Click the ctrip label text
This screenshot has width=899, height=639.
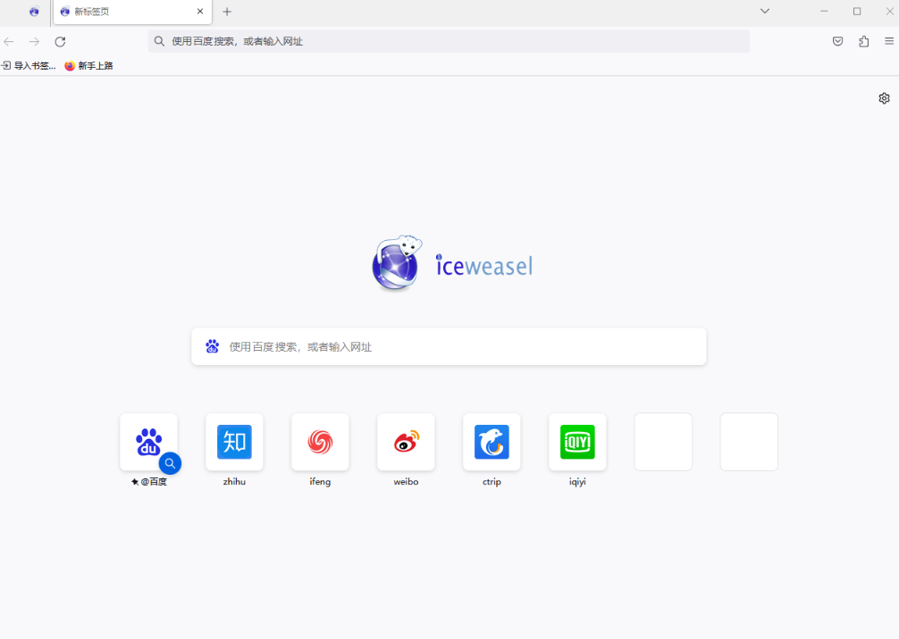pos(492,482)
